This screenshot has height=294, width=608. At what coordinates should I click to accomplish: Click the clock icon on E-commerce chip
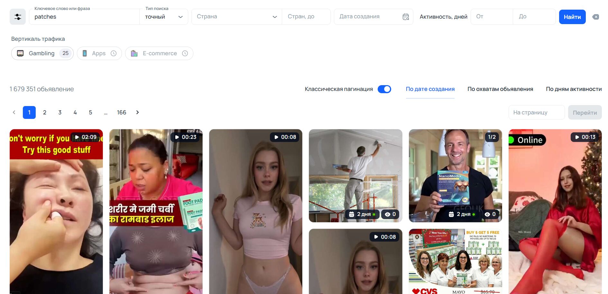click(185, 53)
